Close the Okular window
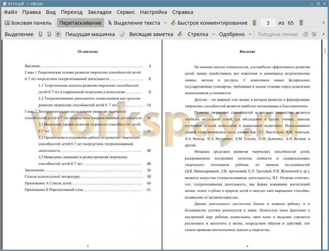This screenshot has height=251, width=329. (x=324, y=4)
